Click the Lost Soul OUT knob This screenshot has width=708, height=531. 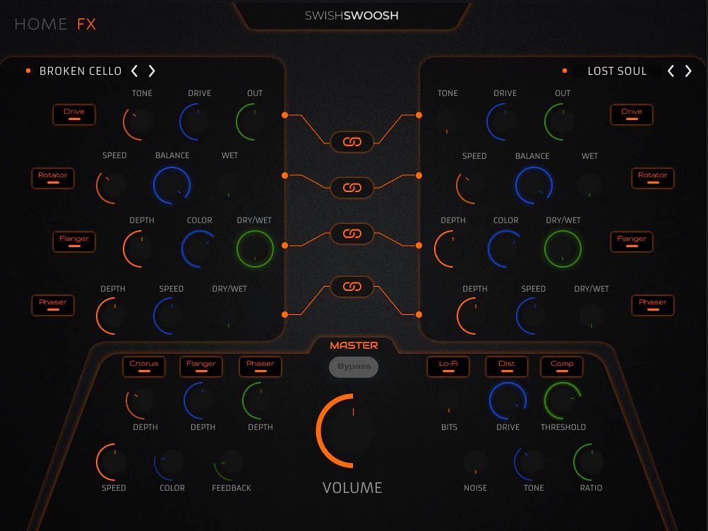point(561,122)
